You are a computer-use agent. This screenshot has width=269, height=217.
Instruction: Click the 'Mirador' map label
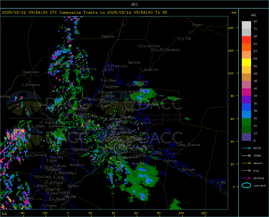138,164
